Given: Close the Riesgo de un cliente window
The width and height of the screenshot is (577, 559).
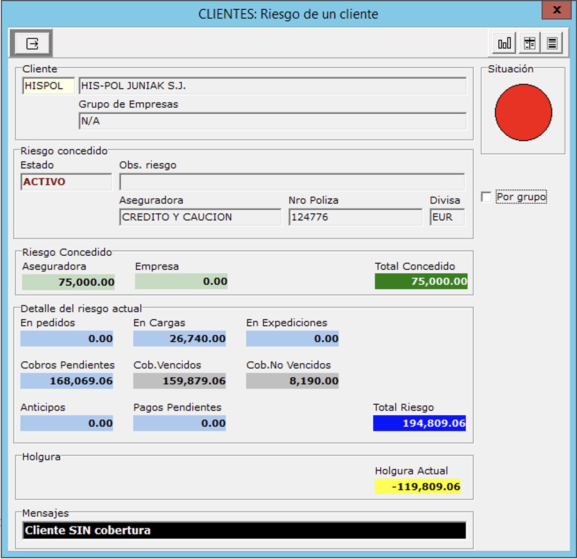Looking at the screenshot, I should coord(556,10).
